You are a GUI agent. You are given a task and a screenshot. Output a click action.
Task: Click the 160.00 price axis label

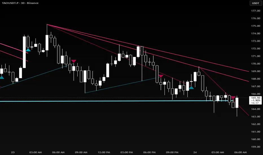(x=256, y=139)
